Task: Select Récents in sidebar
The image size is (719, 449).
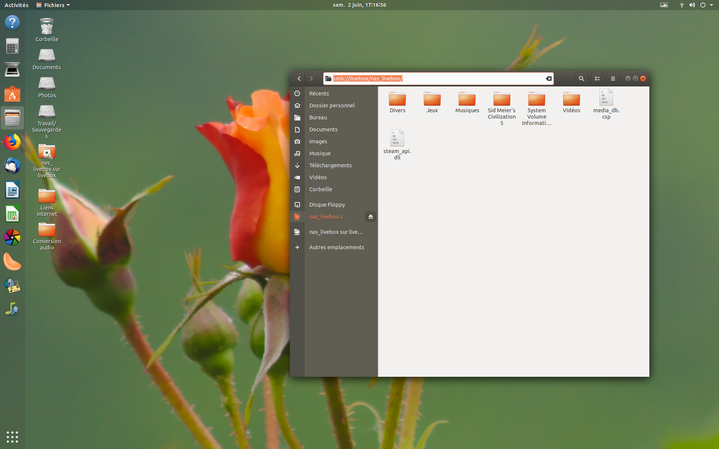Action: click(334, 94)
